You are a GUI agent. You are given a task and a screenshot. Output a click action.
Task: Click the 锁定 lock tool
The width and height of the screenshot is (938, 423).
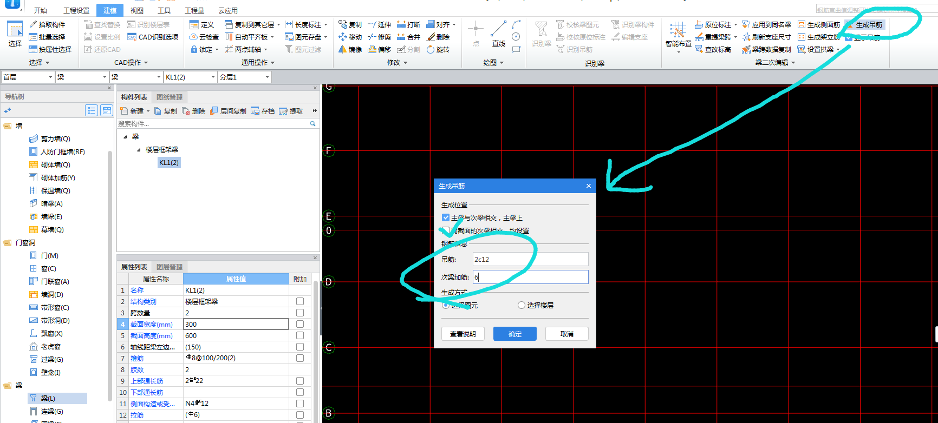click(204, 49)
